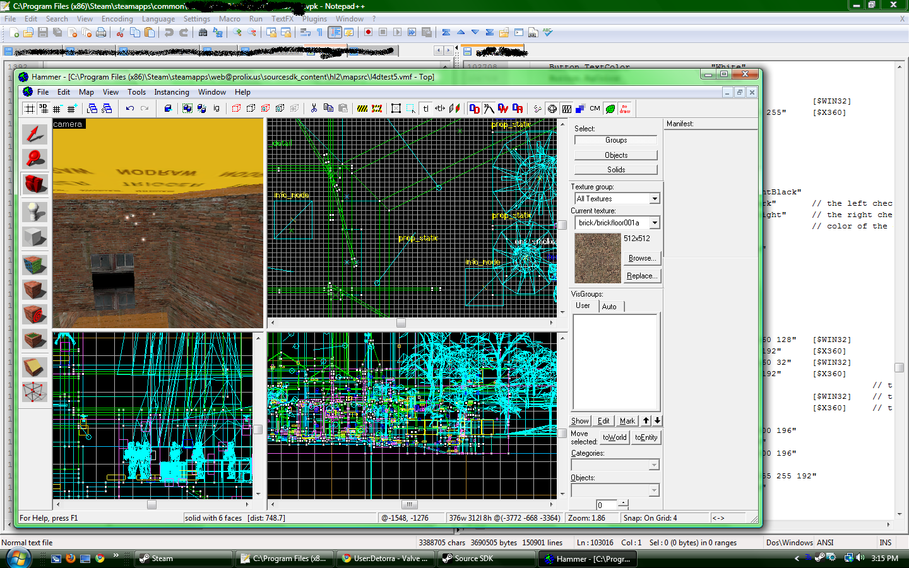Click the Windows Start button
This screenshot has height=568, width=909.
click(x=18, y=558)
